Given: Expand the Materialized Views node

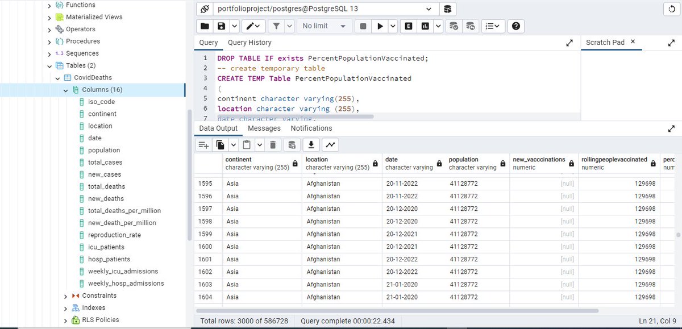Looking at the screenshot, I should [49, 17].
